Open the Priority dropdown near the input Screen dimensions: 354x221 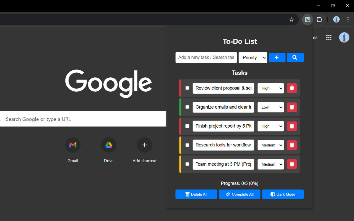pos(253,57)
